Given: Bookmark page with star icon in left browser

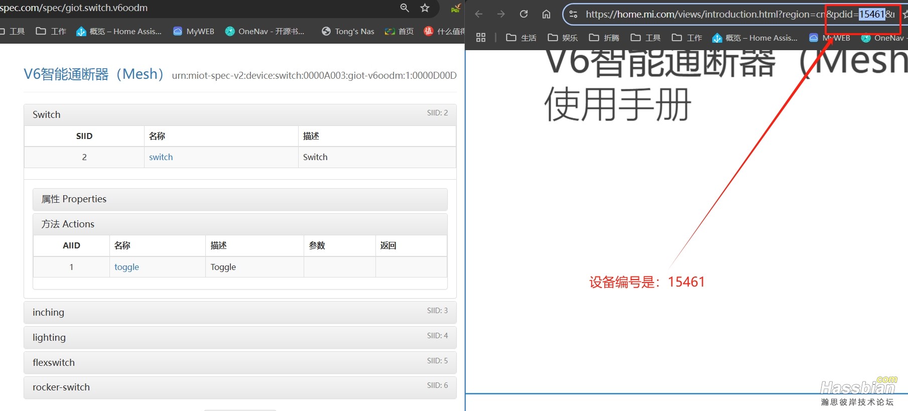Looking at the screenshot, I should 425,8.
